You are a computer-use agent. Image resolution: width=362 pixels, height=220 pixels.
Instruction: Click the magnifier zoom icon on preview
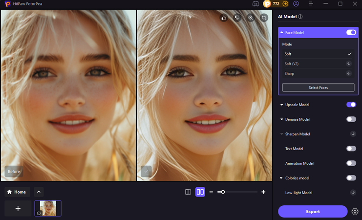[251, 18]
